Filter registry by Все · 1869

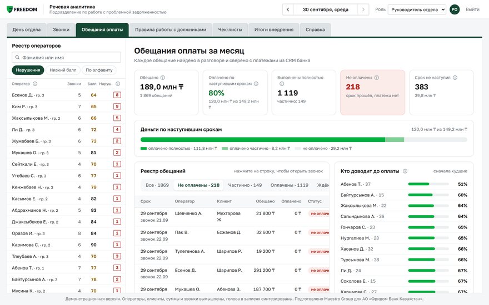coord(157,185)
